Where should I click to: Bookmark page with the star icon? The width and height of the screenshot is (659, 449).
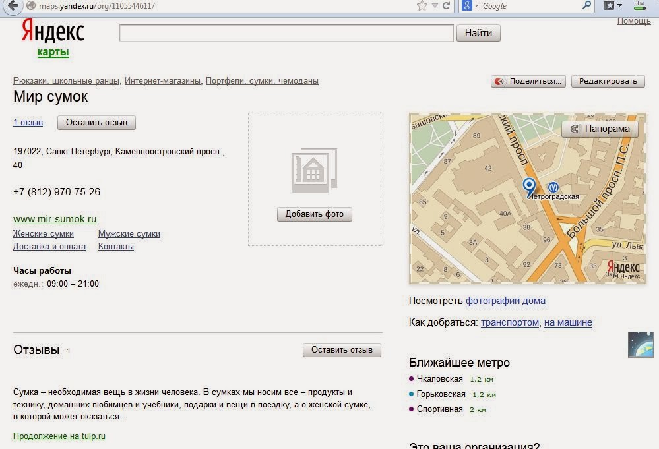[x=422, y=6]
